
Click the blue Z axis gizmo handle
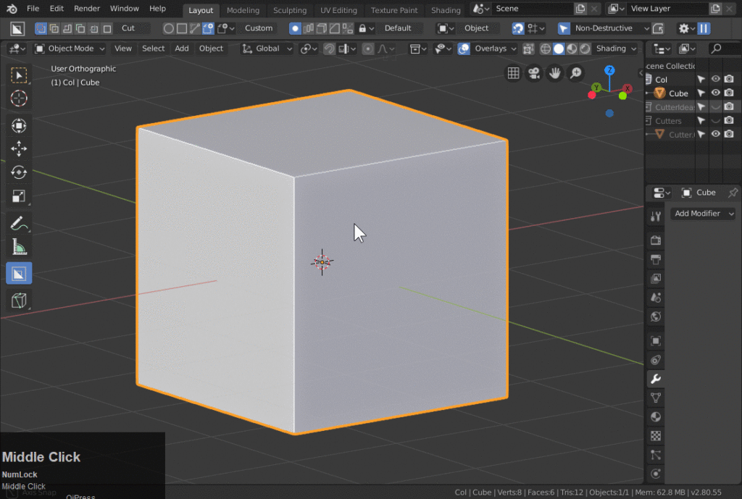tap(610, 71)
